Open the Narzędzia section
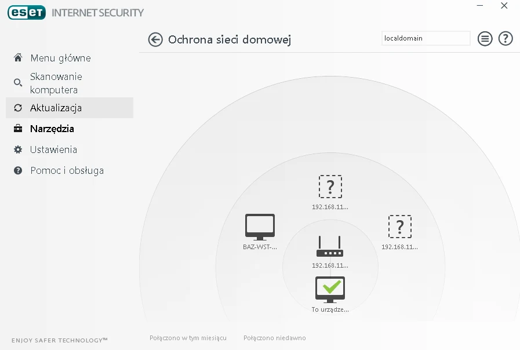Screen dimensions: 520x350 tap(51, 129)
